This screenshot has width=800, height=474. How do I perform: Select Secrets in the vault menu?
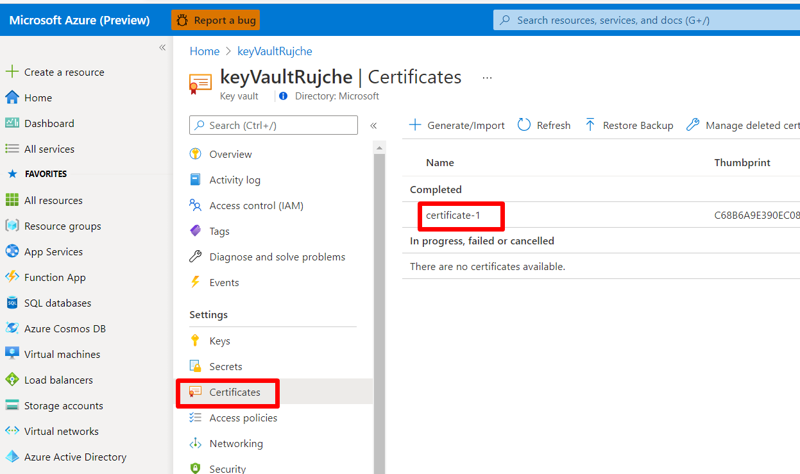[x=225, y=366]
